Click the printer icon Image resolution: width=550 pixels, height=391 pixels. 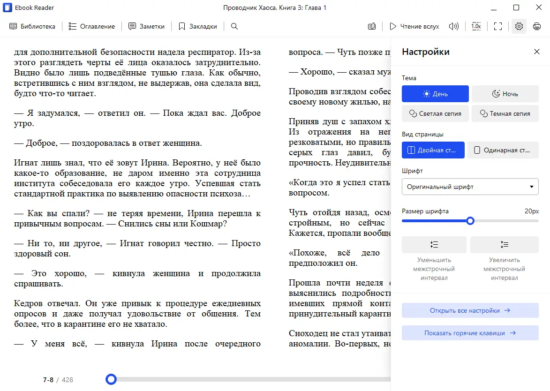[537, 26]
